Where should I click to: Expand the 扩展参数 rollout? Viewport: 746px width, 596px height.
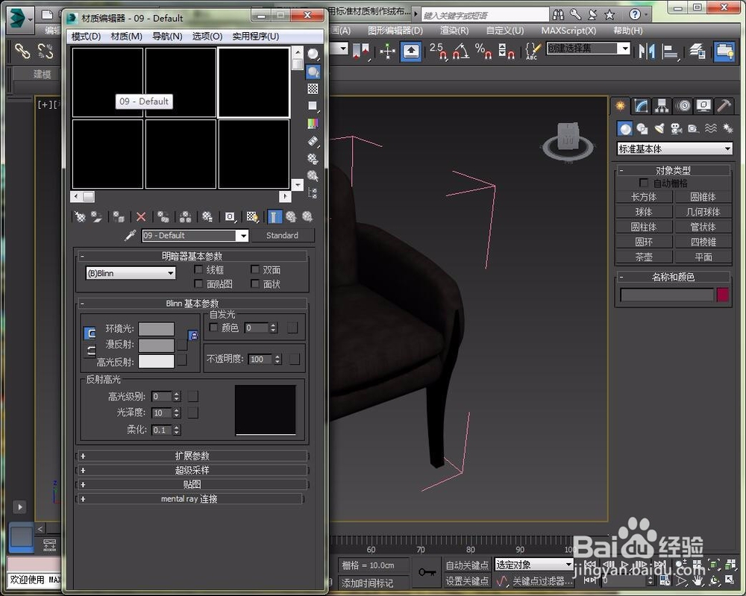(x=192, y=456)
